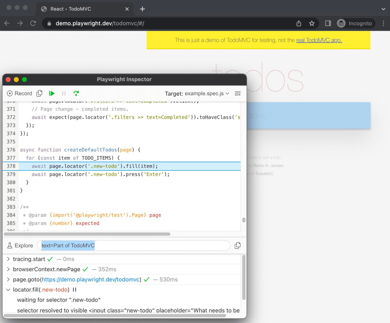Step over to the next action
Screen dimensions: 390x323
coord(76,93)
